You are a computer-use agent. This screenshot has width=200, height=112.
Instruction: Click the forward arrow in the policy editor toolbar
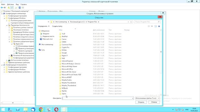(x=5, y=7)
